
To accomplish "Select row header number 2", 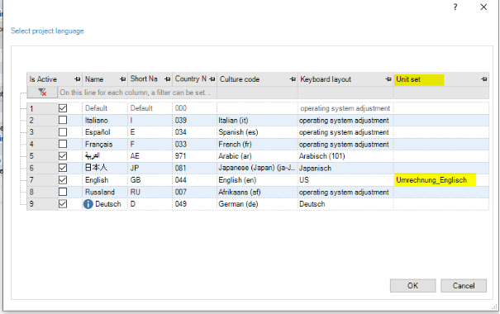I will coord(42,121).
